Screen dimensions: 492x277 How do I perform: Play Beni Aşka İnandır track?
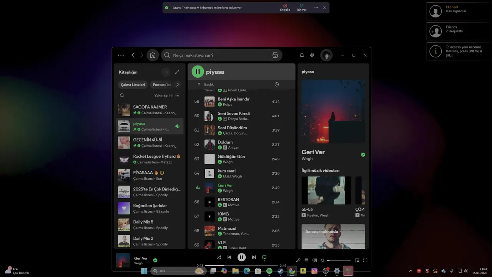coord(242,102)
